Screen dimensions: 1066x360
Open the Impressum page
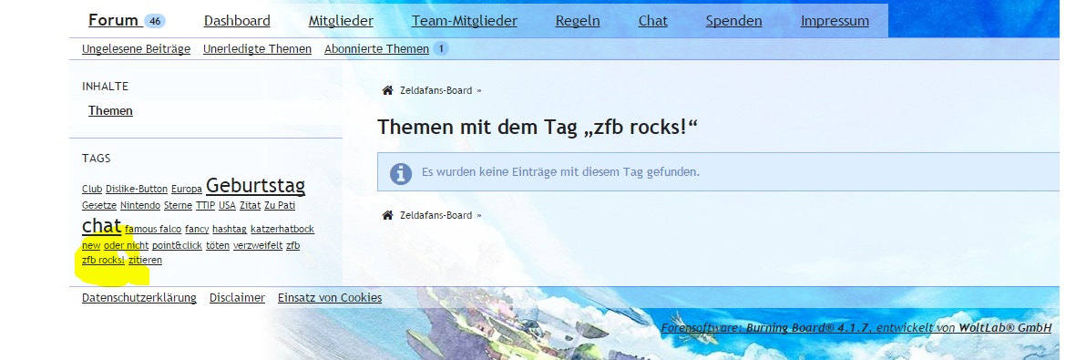[835, 21]
